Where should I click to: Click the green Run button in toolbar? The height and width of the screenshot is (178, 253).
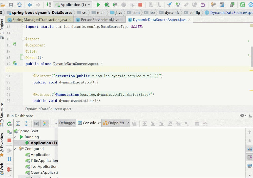[98, 5]
